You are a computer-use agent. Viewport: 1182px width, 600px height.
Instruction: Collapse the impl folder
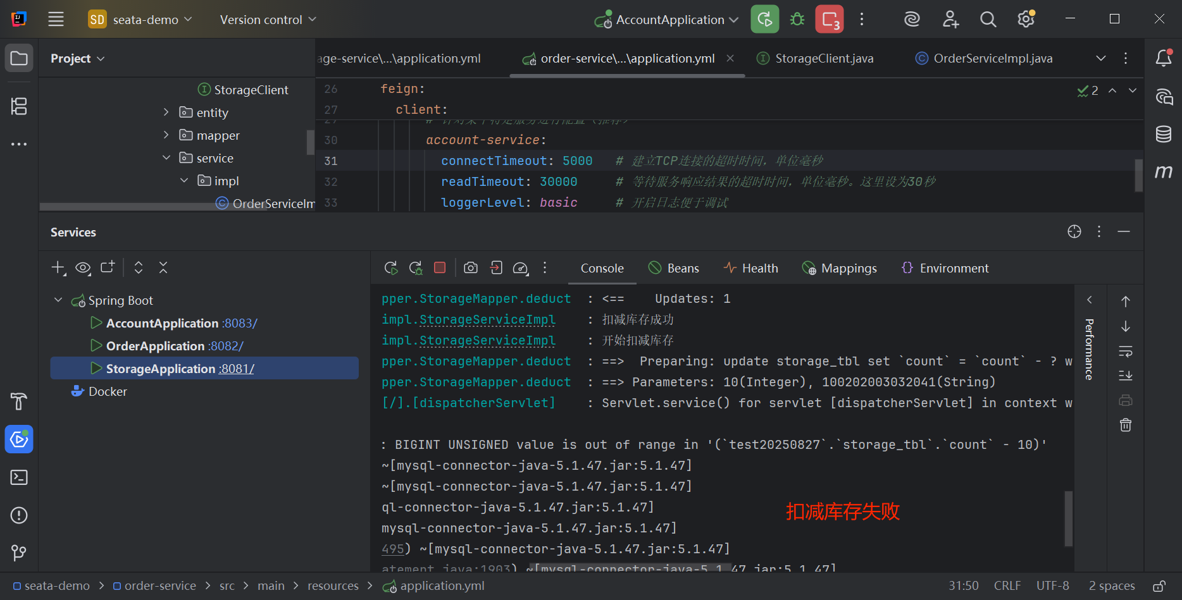pyautogui.click(x=184, y=181)
